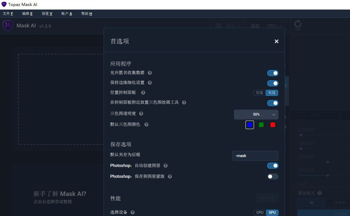Disable 允许匿名收集数据 toggle
Viewport: 350px width, 216px height.
pyautogui.click(x=272, y=73)
